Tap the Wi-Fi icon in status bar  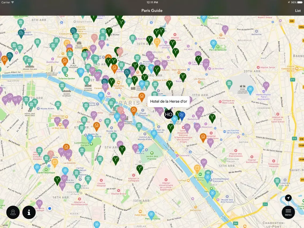click(13, 2)
